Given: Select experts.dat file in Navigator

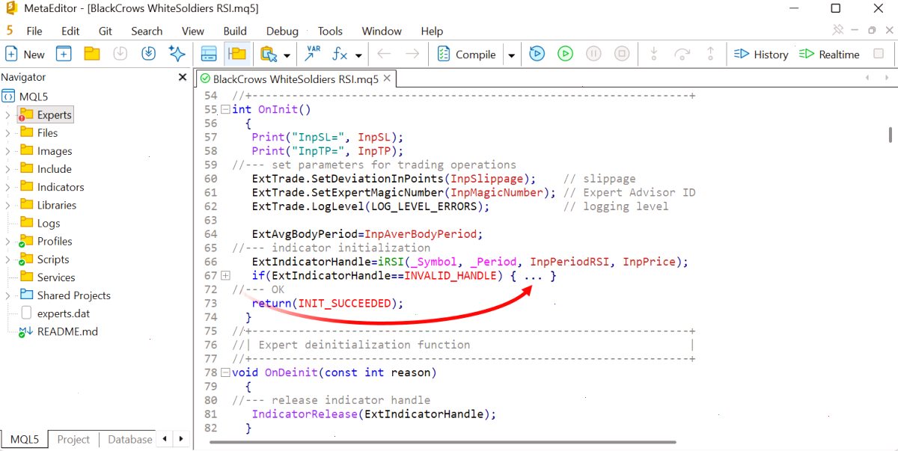Looking at the screenshot, I should (55, 313).
